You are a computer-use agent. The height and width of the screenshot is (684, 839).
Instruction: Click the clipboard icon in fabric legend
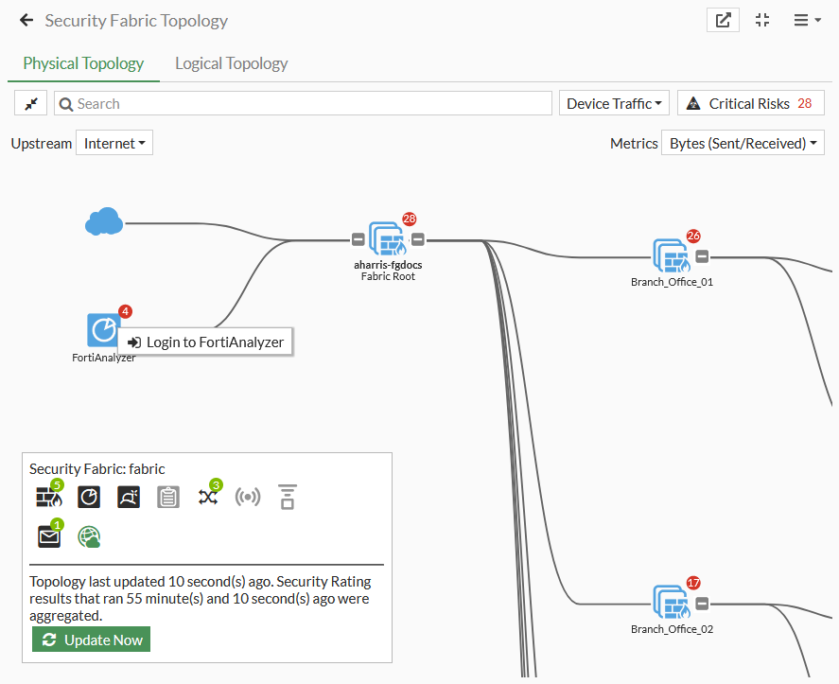click(x=168, y=498)
